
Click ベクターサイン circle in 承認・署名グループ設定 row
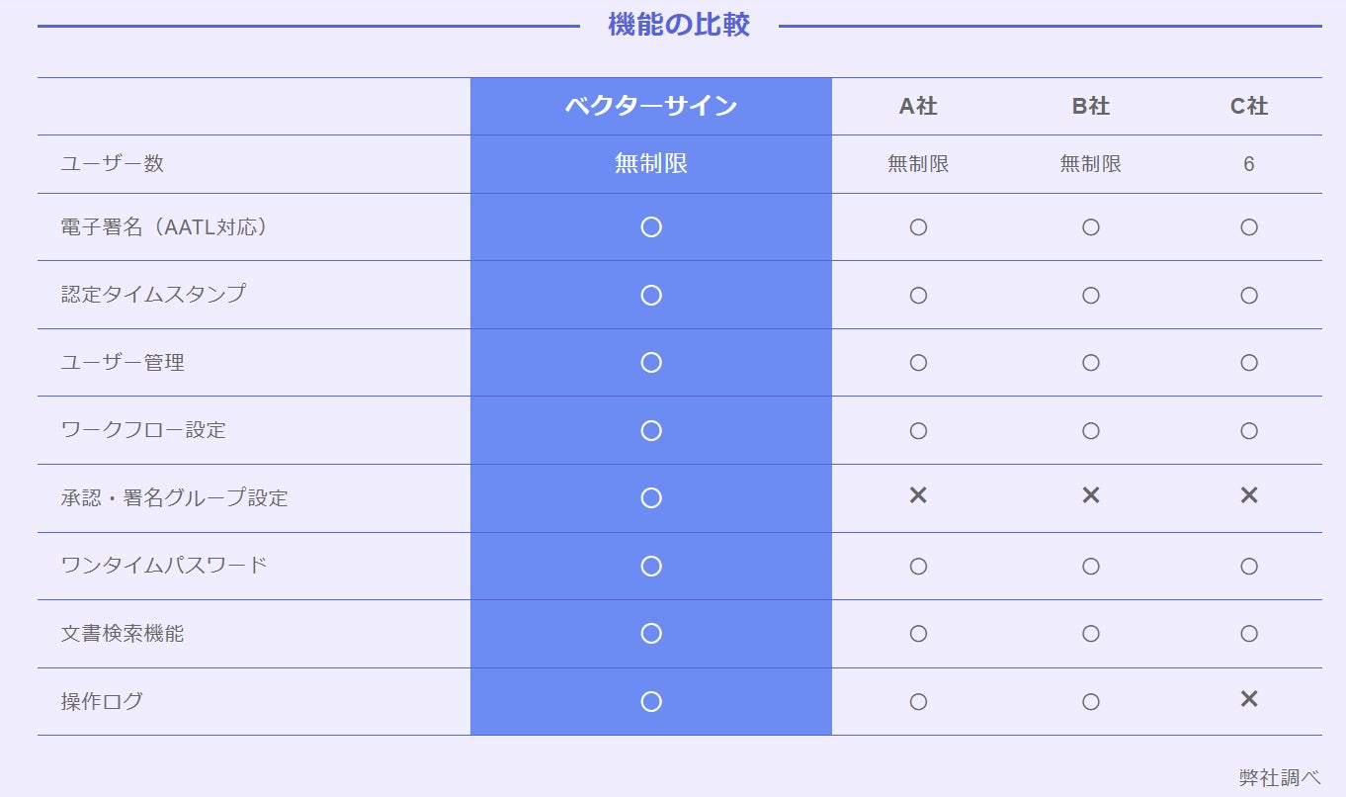(x=651, y=497)
